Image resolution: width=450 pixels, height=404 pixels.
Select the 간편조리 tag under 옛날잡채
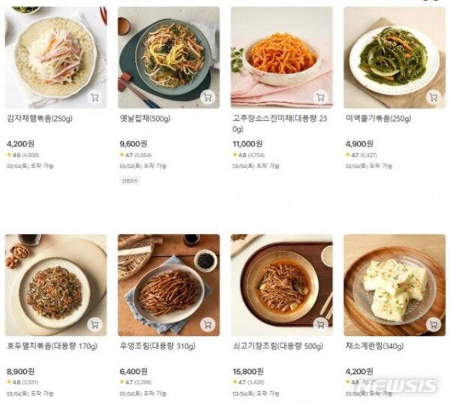pyautogui.click(x=130, y=181)
